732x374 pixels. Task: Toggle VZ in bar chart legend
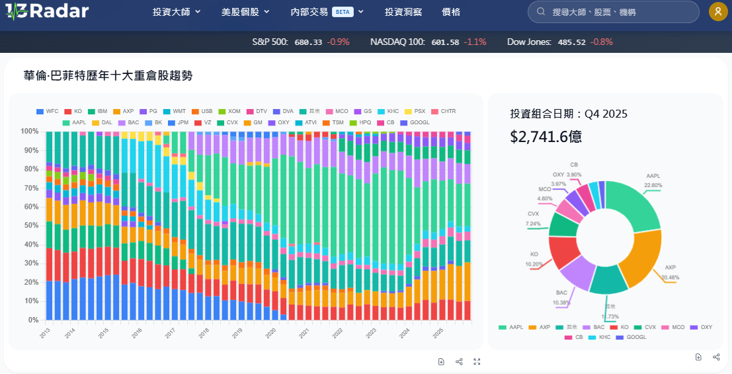pyautogui.click(x=204, y=123)
